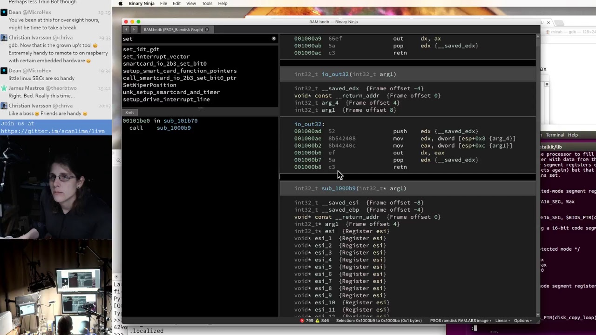
Task: Select call_smartcard_io_2b3_set_bit0_ptr function
Action: 180,78
